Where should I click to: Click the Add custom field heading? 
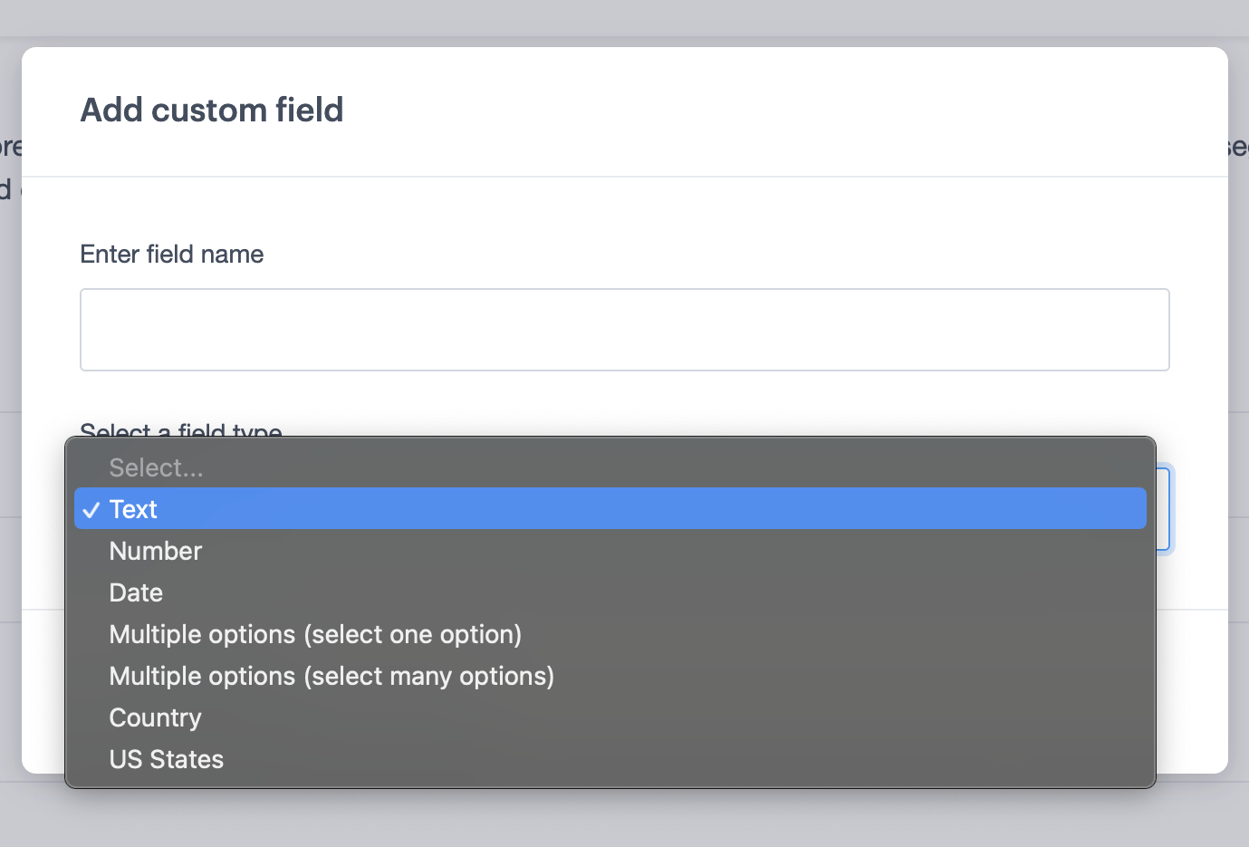(x=212, y=111)
